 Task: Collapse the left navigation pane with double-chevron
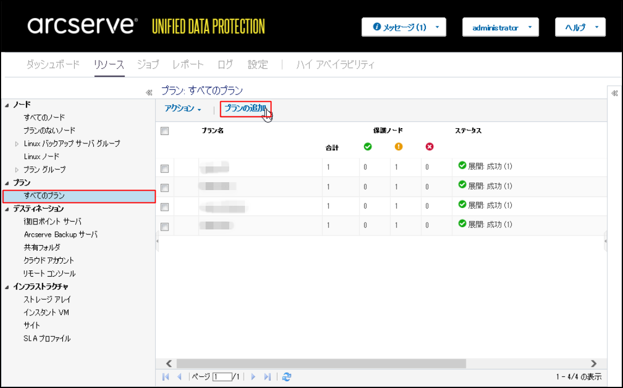coord(149,93)
